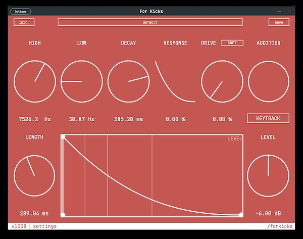Toggle the SOFT drive mode button
The width and height of the screenshot is (303, 239).
click(232, 43)
